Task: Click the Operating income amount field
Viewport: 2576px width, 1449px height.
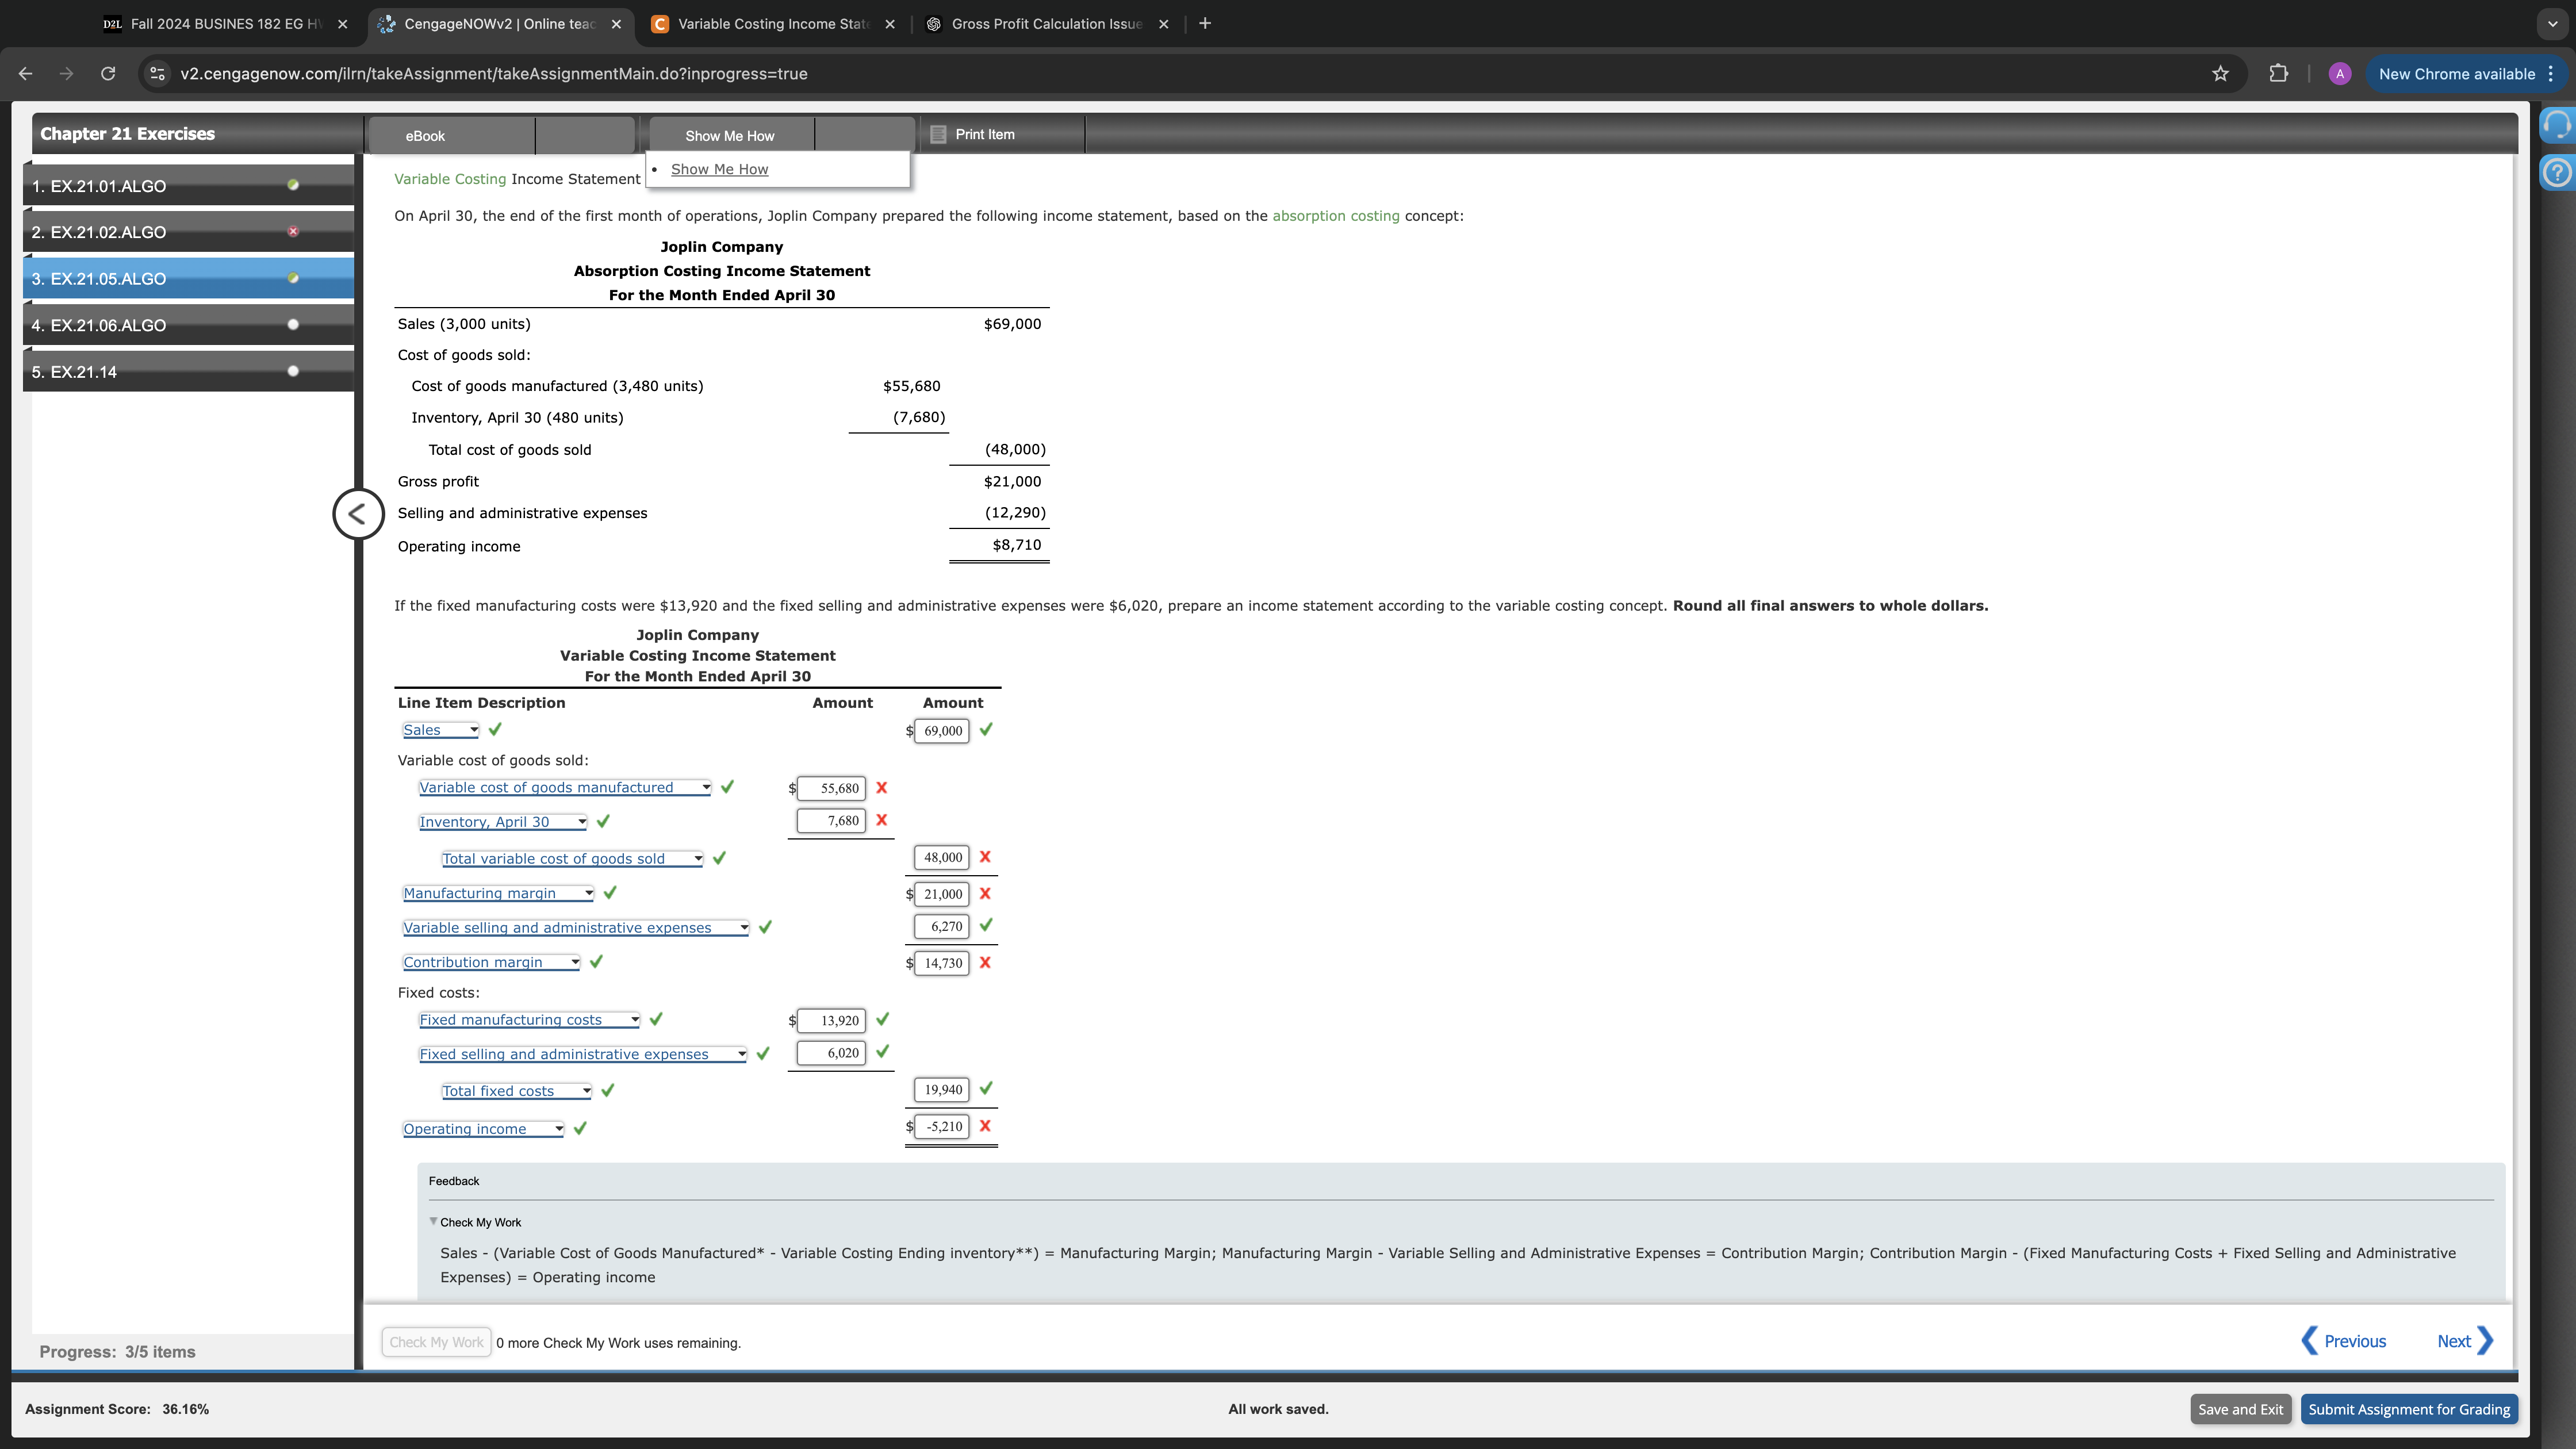Action: (x=942, y=1127)
